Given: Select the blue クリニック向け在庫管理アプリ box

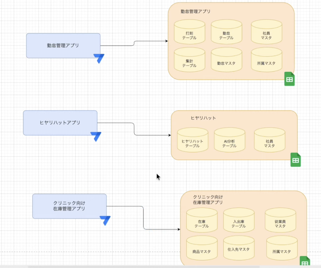Looking at the screenshot, I should point(69,206).
